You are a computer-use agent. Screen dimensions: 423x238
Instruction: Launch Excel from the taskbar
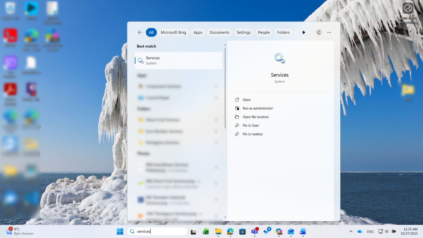(206, 232)
